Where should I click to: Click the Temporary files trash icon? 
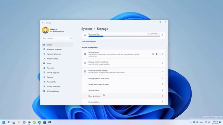pyautogui.click(x=85, y=35)
